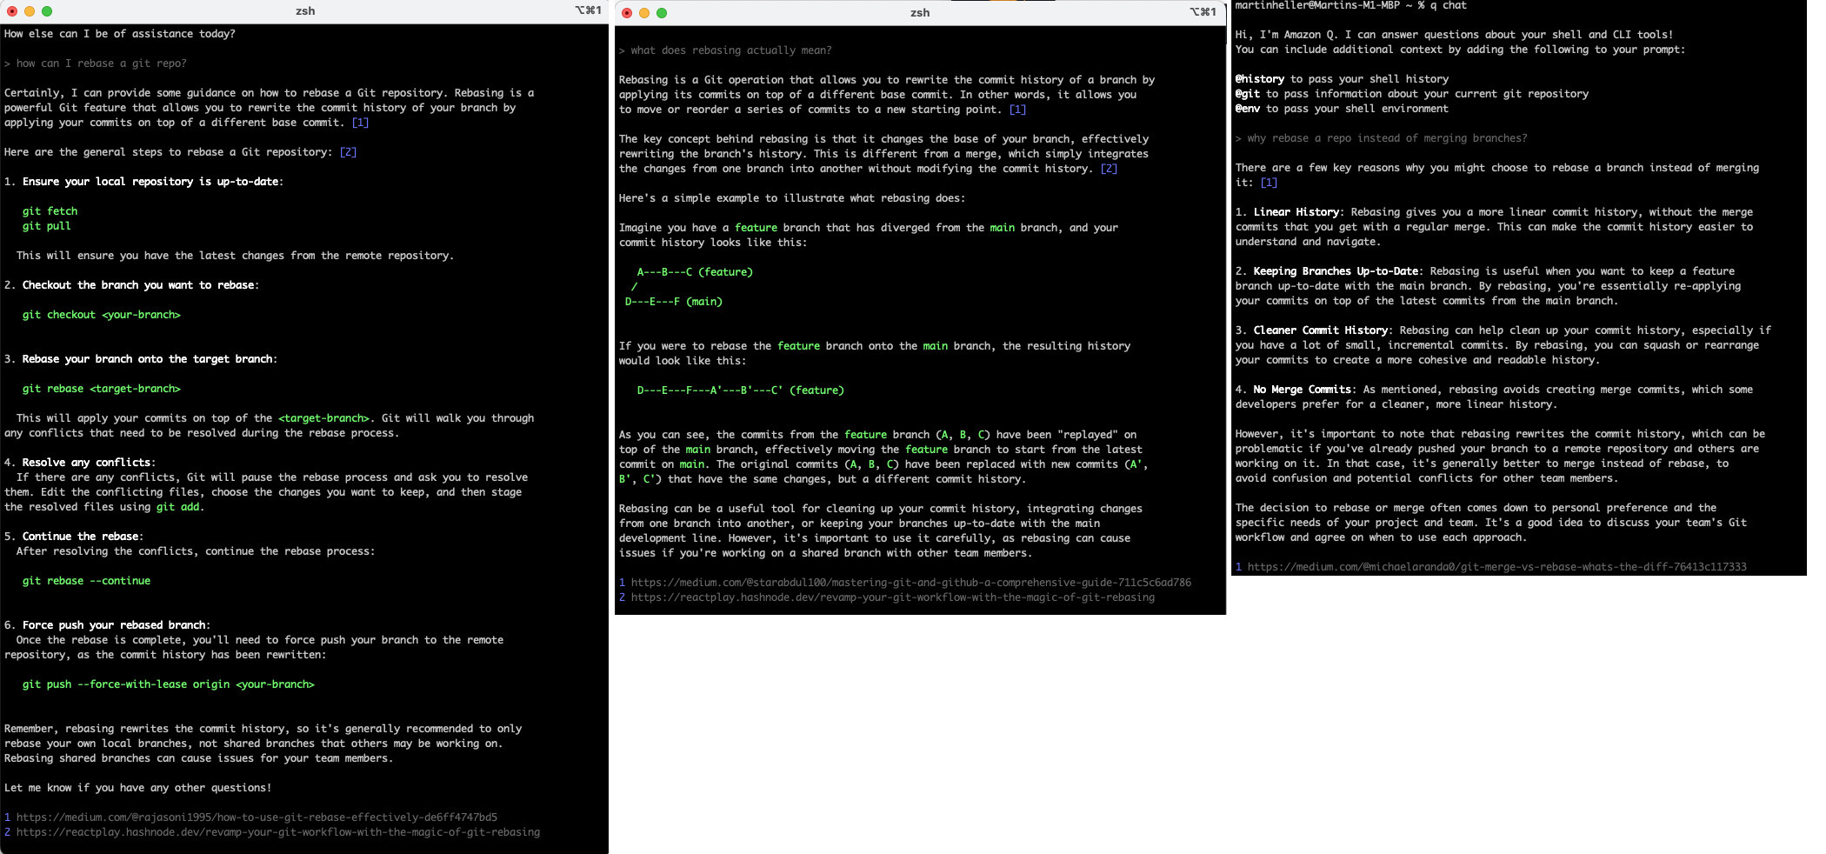The image size is (1826, 854).
Task: Open citation [1] in the rebase-versus-merge answer
Action: point(1269,183)
